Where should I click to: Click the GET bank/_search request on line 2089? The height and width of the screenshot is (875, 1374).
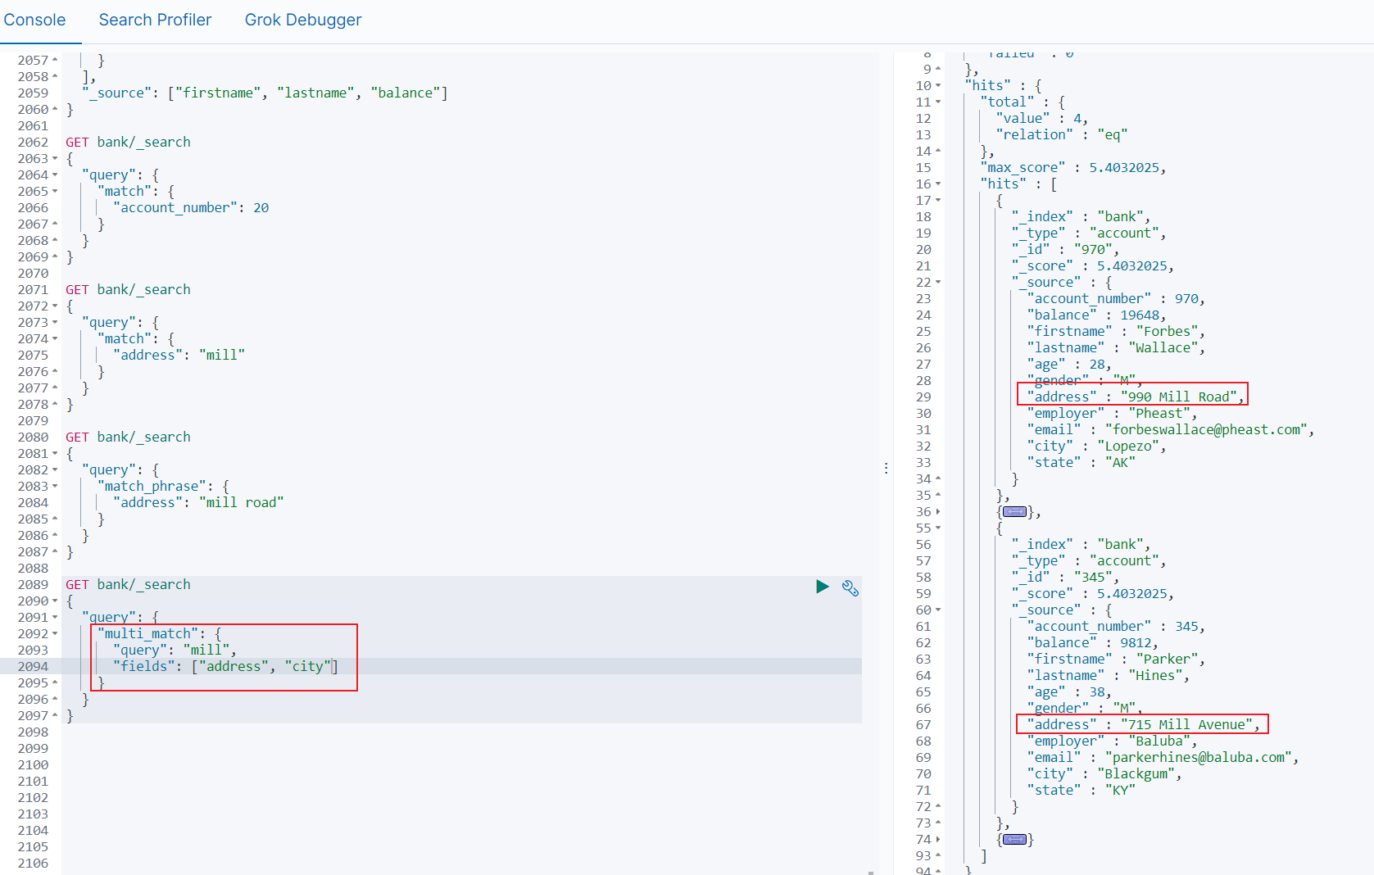[128, 584]
